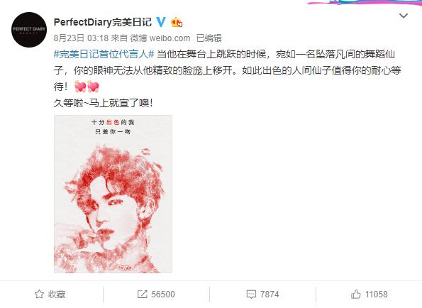422x308 pixels.
Task: Click the second pink heart emoji
Action: pyautogui.click(x=93, y=87)
